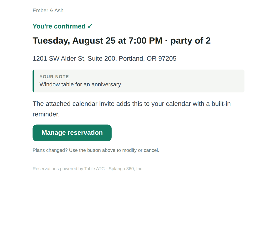Click the Manage reservation button
The height and width of the screenshot is (230, 277).
[72, 133]
